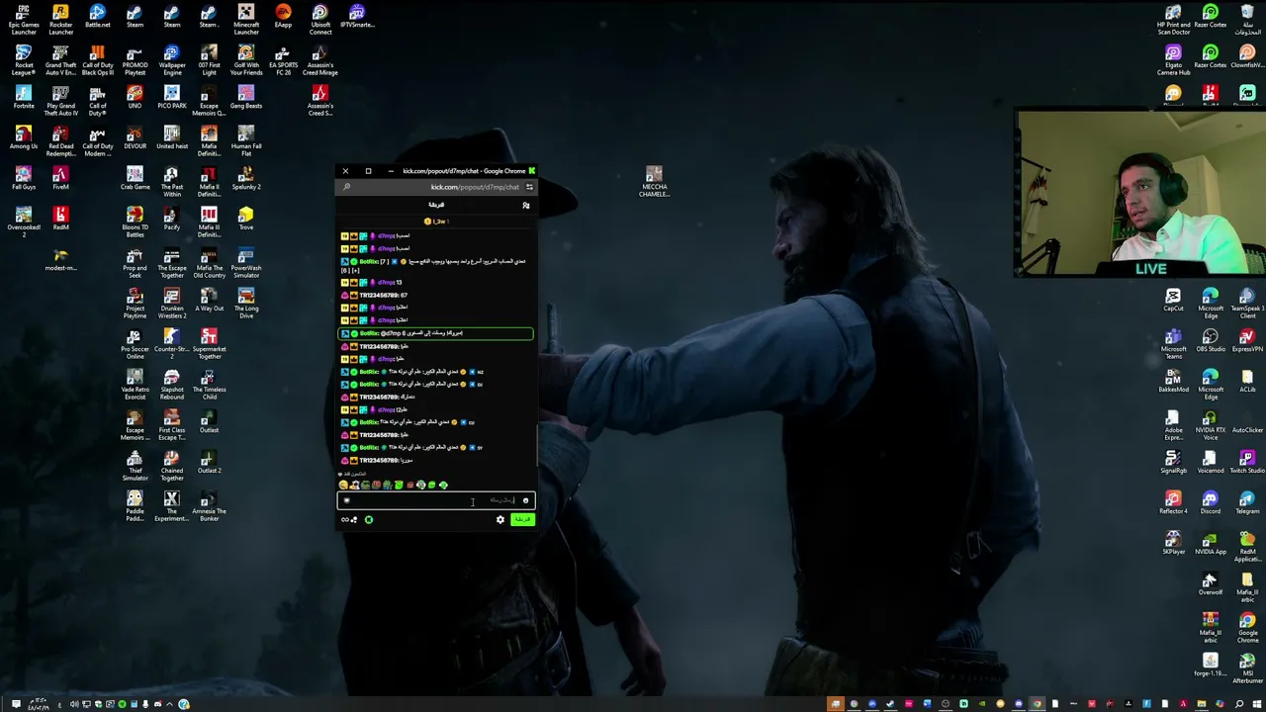Select the EA SPORTS FC 26 icon
The height and width of the screenshot is (712, 1266).
283,60
